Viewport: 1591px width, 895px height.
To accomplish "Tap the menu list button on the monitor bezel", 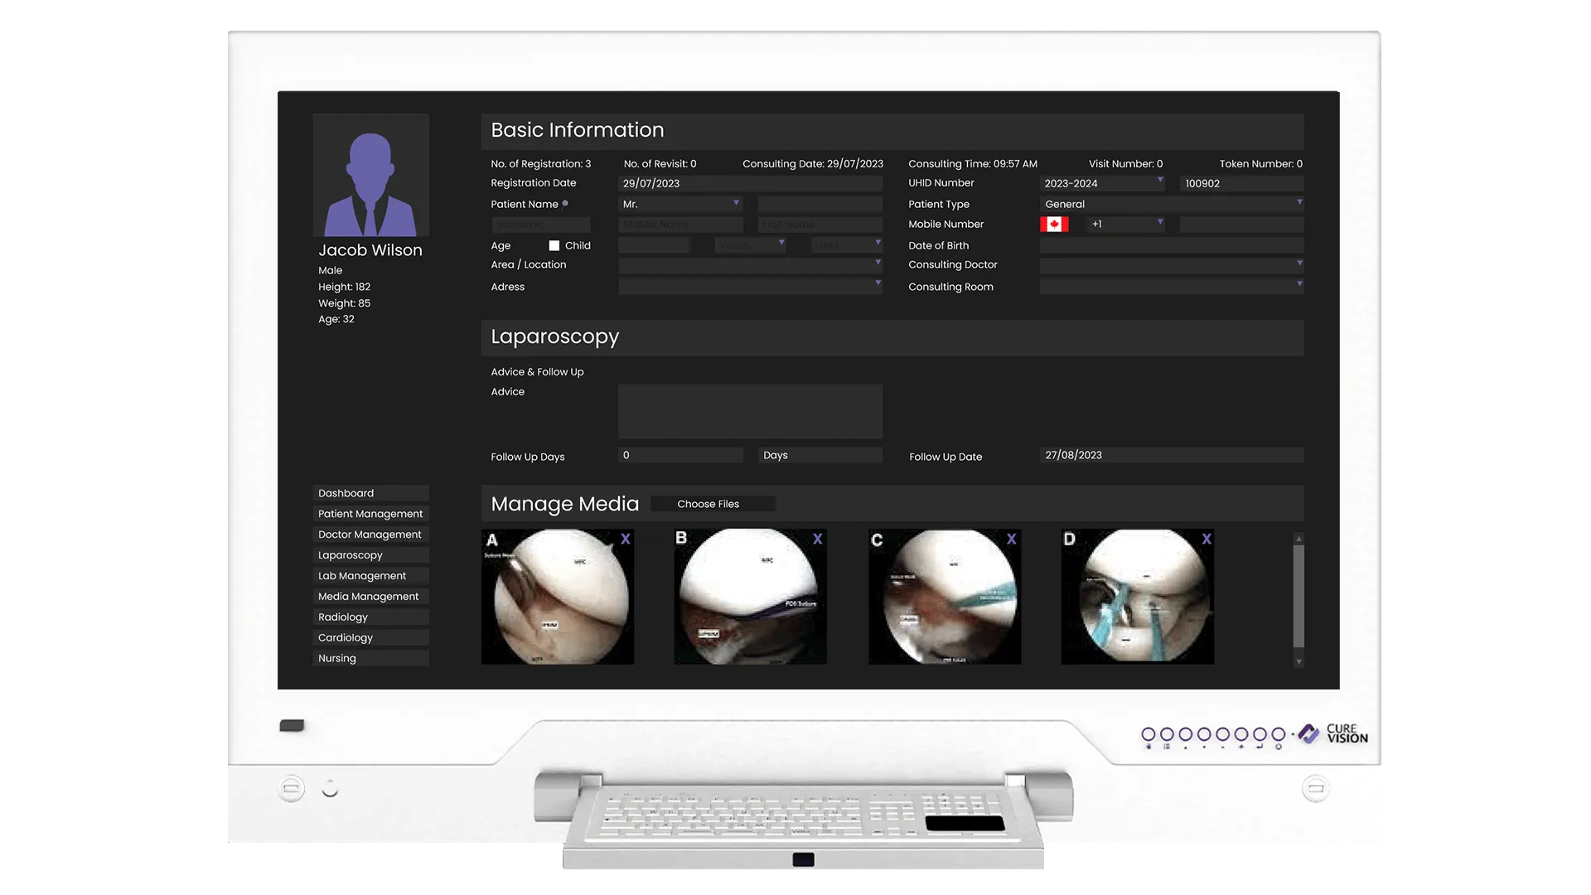I will (x=1167, y=734).
